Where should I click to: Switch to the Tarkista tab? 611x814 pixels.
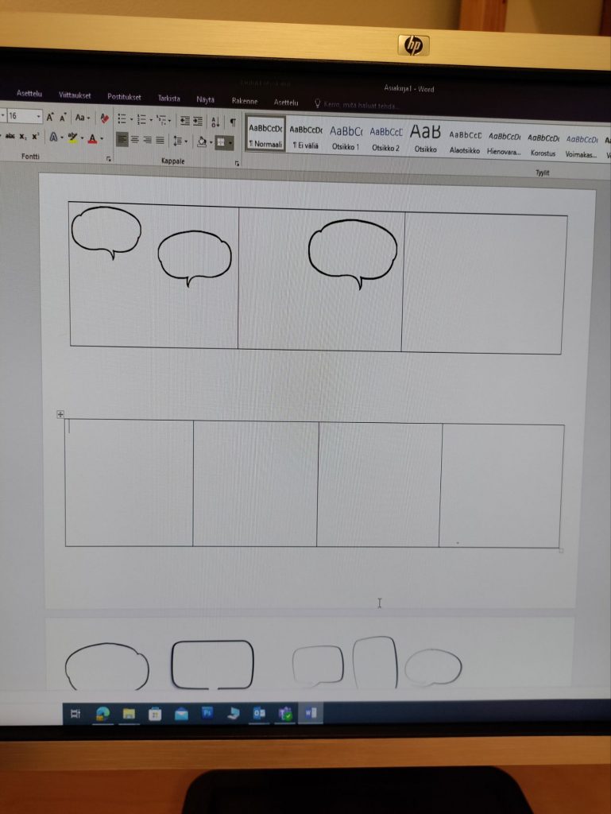pos(168,99)
